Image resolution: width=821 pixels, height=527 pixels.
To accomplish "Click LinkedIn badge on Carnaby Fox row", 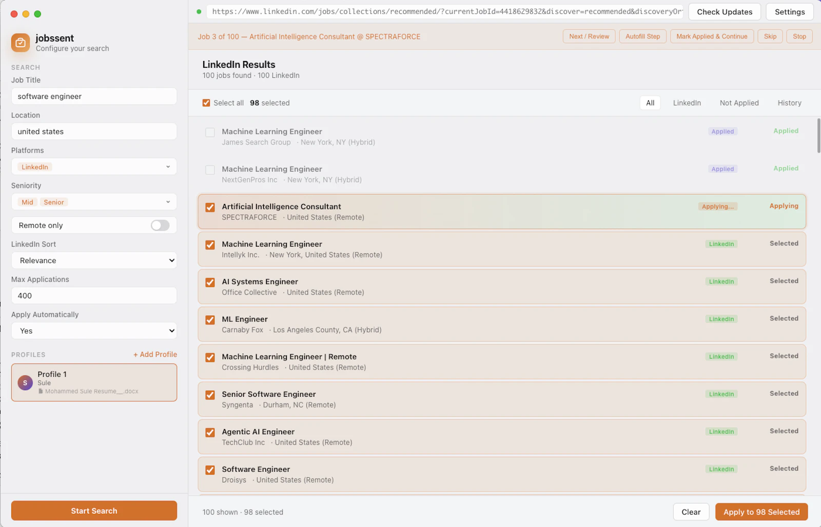I will pyautogui.click(x=721, y=319).
